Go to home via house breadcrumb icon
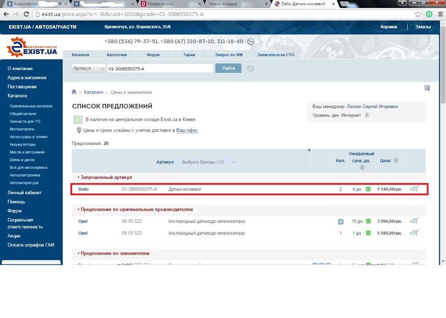The image size is (446, 318). pos(74,92)
